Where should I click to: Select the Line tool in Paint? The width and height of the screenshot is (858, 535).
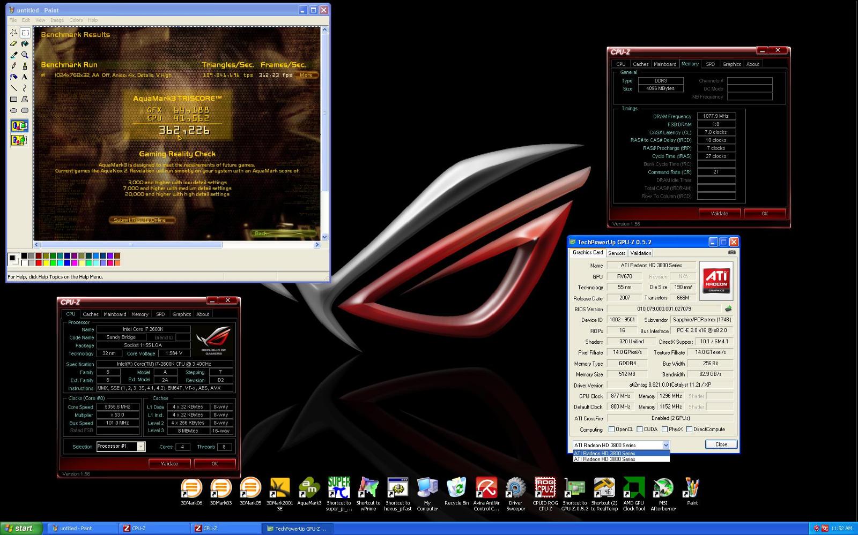point(14,88)
